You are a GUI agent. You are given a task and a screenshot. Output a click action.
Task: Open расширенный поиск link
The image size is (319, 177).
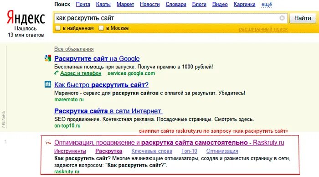tap(263, 29)
